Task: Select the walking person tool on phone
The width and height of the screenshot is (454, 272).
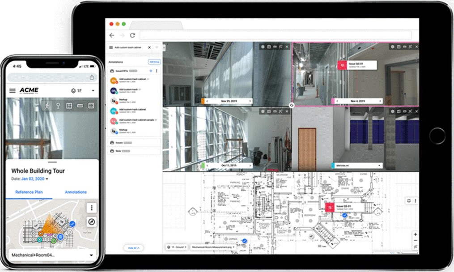Action: point(47,106)
